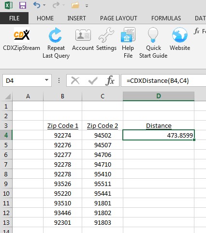Select cell with zip 92301
This screenshot has height=233, width=206.
62,222
